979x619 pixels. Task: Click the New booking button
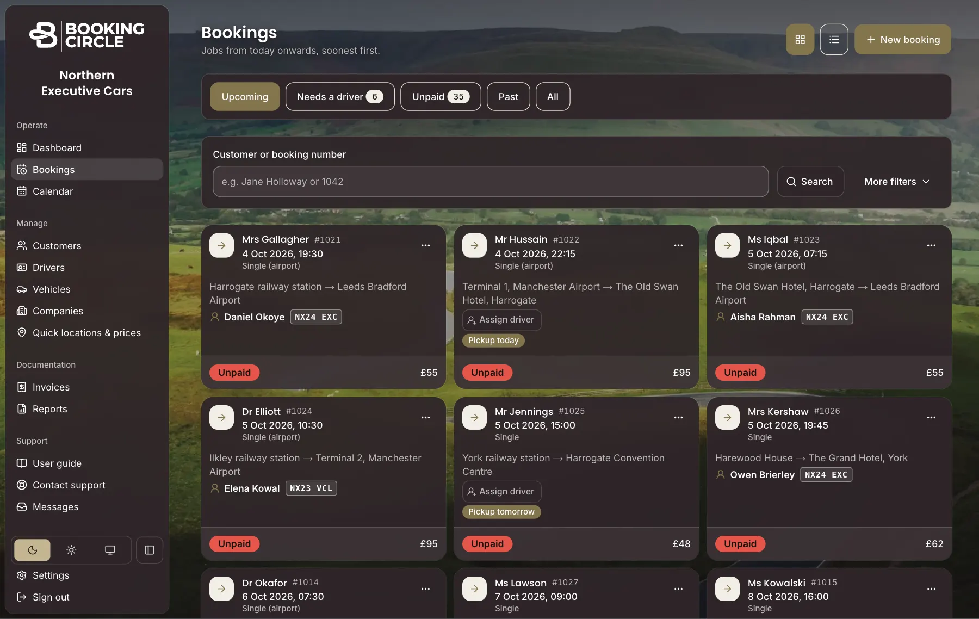click(x=903, y=39)
